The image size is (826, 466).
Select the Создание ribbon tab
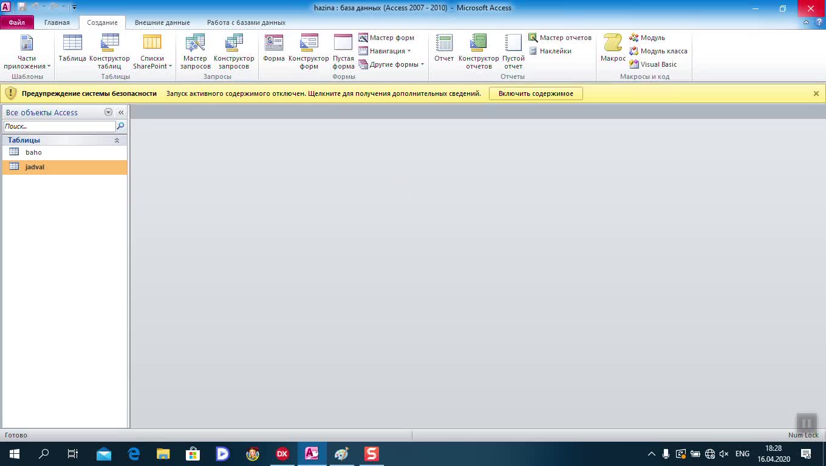click(102, 22)
